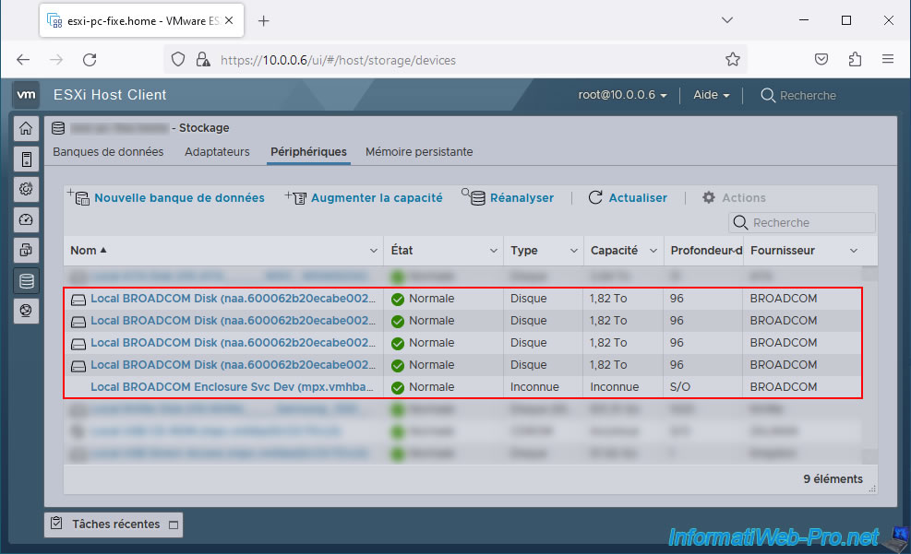Screen dimensions: 911x554
Task: Close the esxi-pc-fixe.home browser tab
Action: 230,20
